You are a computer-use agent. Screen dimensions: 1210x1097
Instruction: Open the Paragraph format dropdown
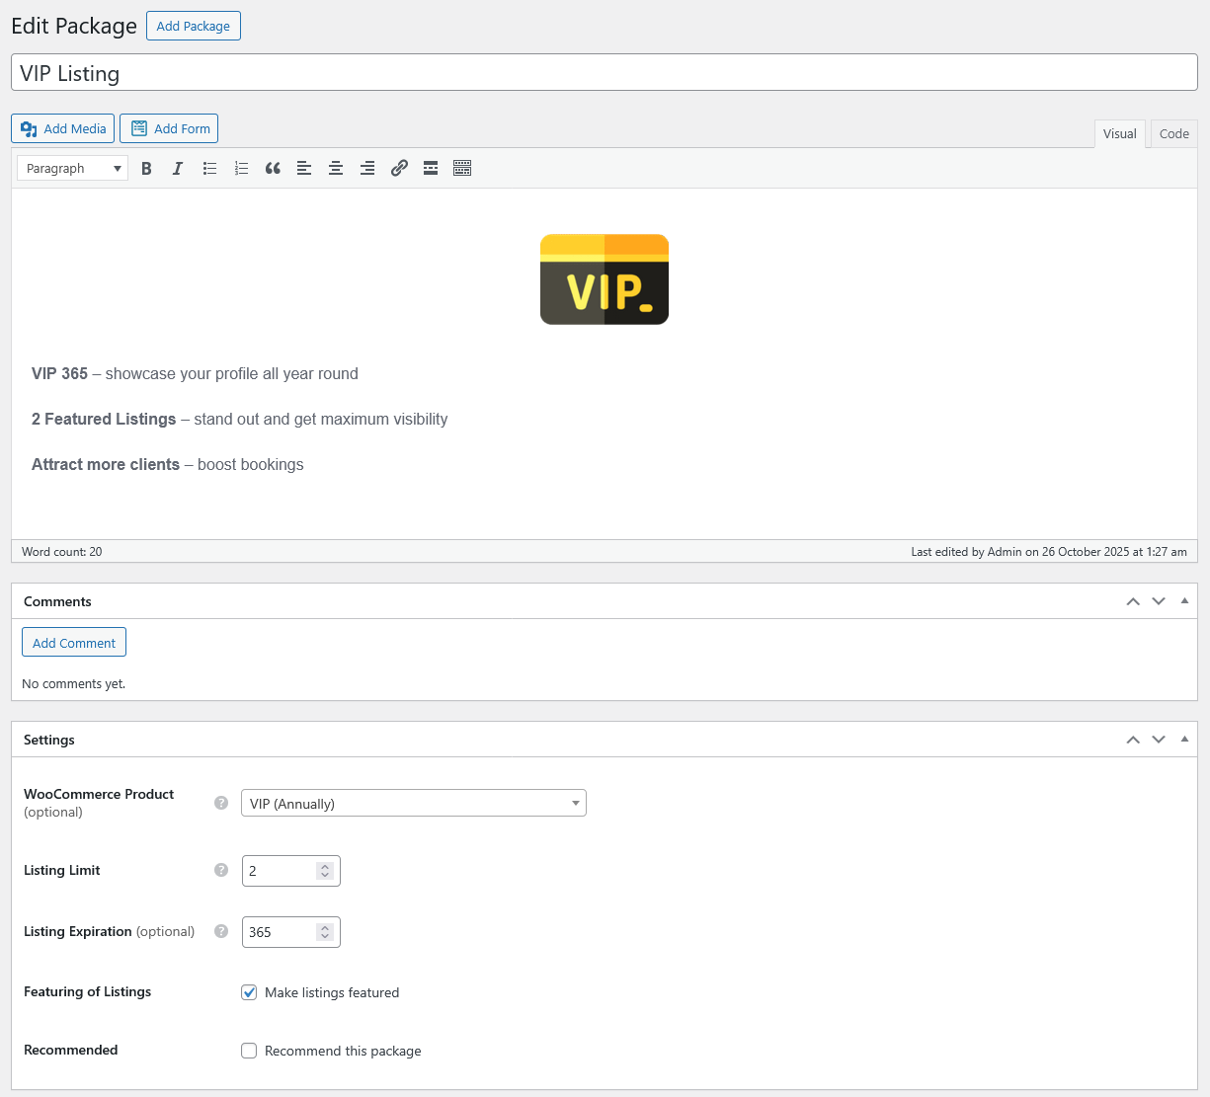click(x=72, y=169)
